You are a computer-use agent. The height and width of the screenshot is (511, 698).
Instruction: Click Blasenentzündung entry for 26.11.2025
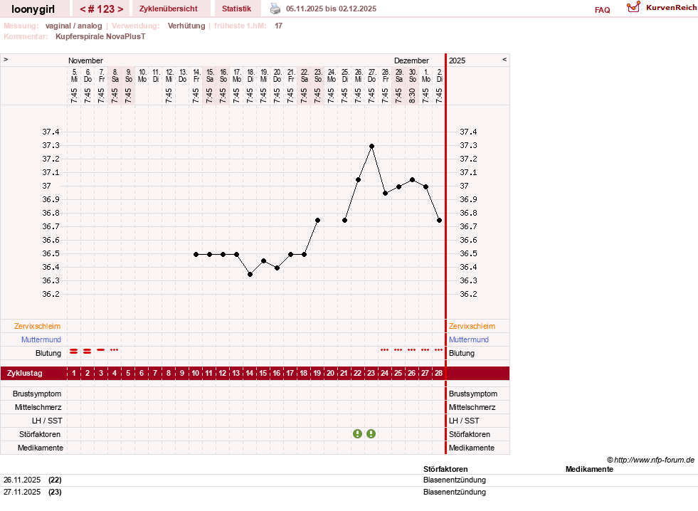455,480
